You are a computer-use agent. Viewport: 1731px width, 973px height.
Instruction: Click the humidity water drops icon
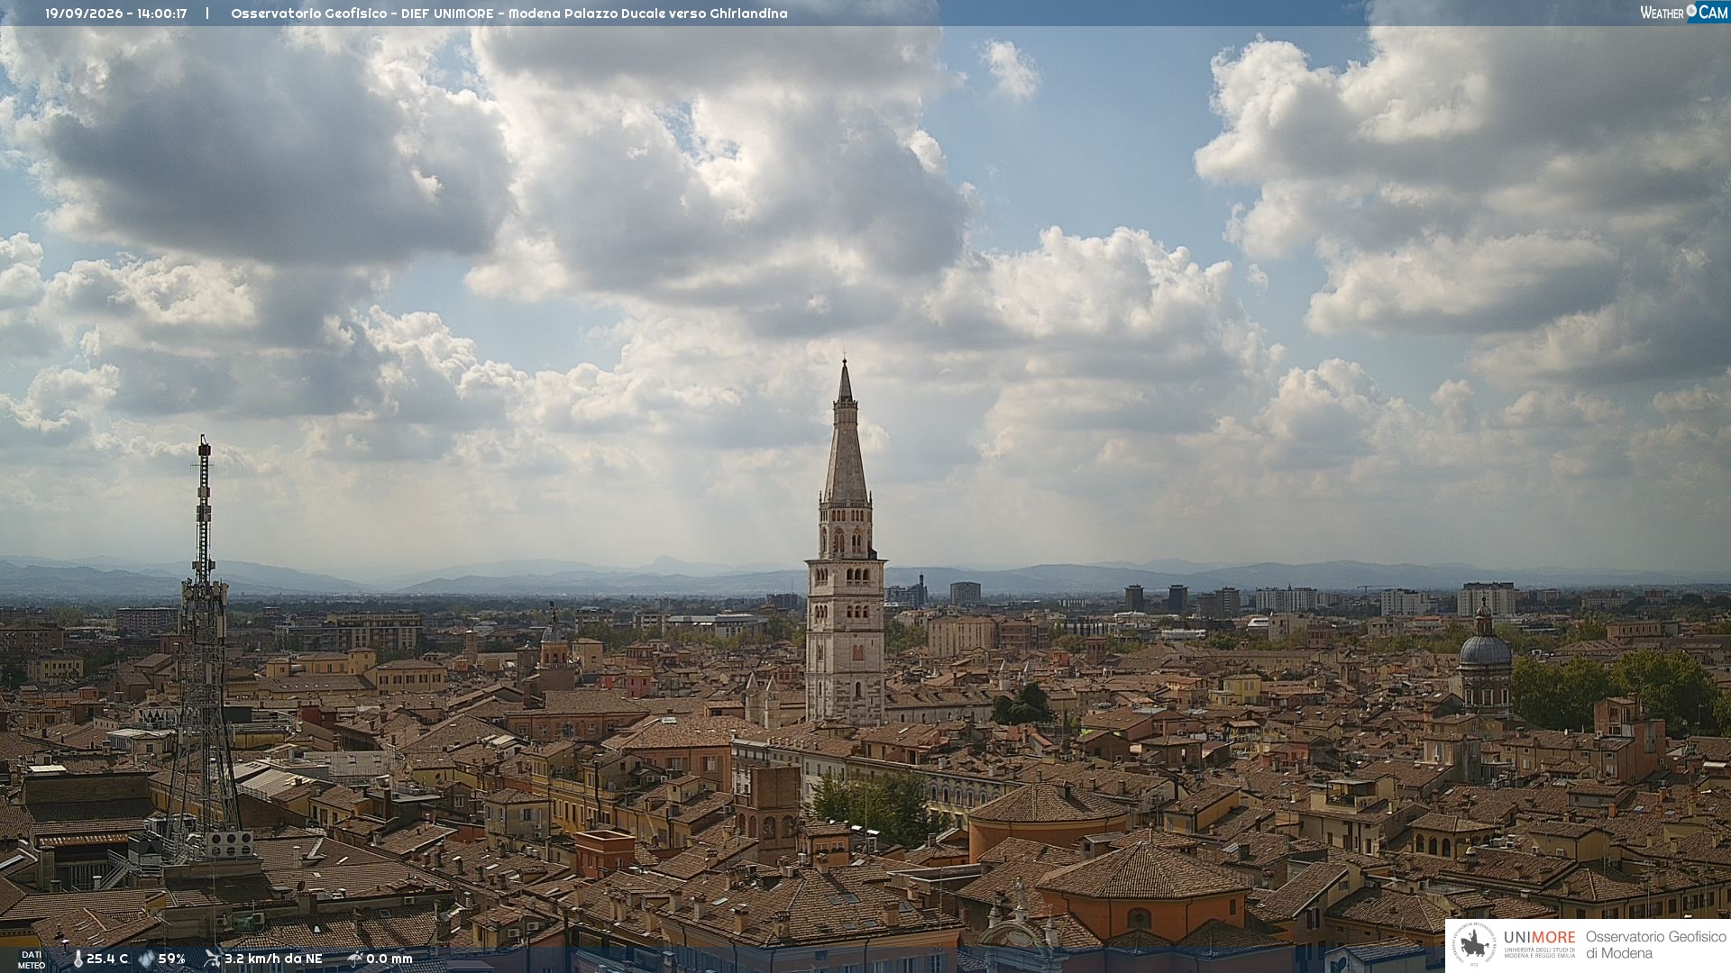pos(146,959)
